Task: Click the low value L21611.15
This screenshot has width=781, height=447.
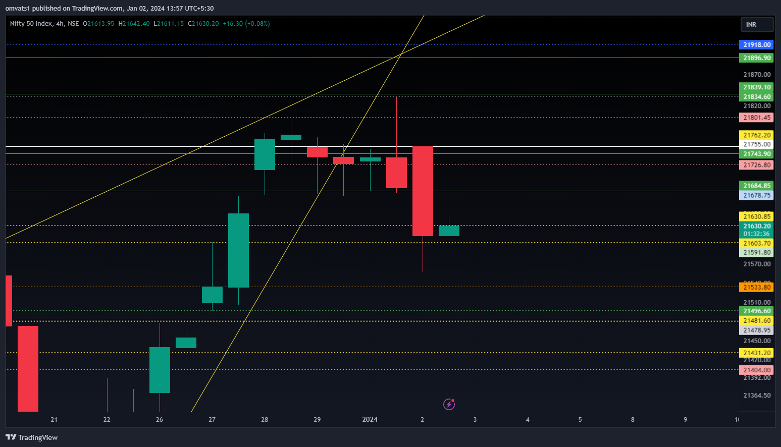Action: [x=169, y=24]
